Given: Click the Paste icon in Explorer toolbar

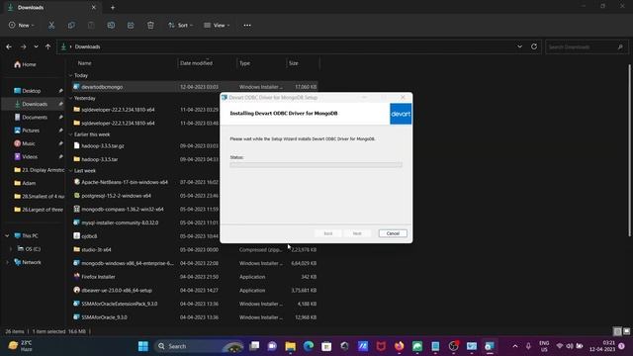Looking at the screenshot, I should click(x=91, y=25).
